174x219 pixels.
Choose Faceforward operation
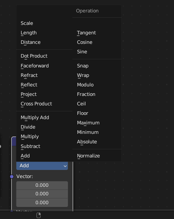coord(44,66)
